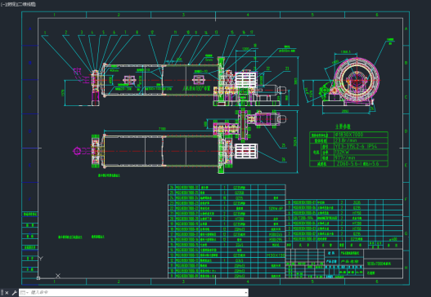Select the '1300' dimension above the drive
The width and height of the screenshot is (431, 297).
[245, 49]
